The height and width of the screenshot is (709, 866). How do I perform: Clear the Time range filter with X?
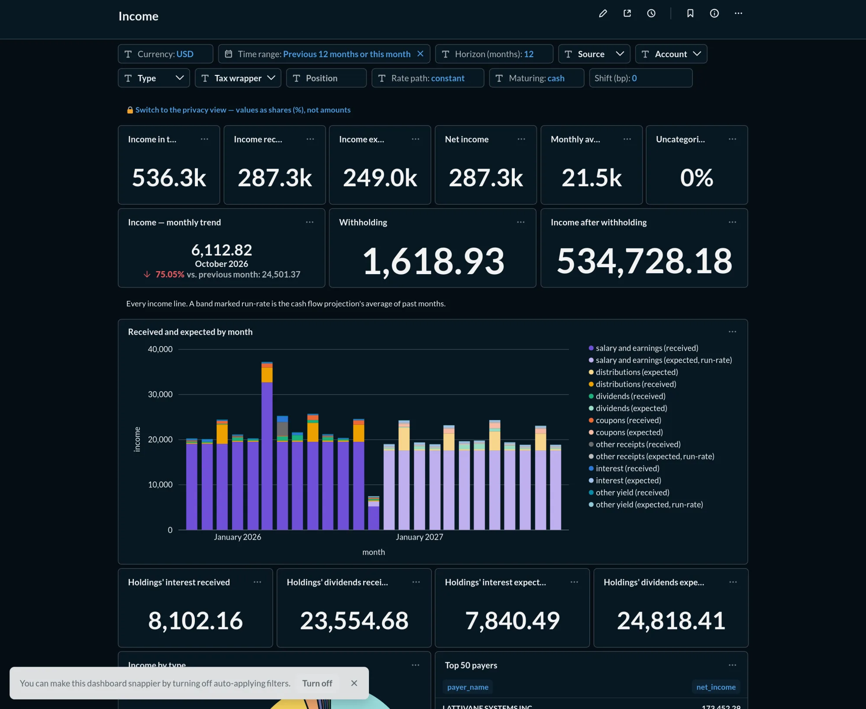point(420,54)
